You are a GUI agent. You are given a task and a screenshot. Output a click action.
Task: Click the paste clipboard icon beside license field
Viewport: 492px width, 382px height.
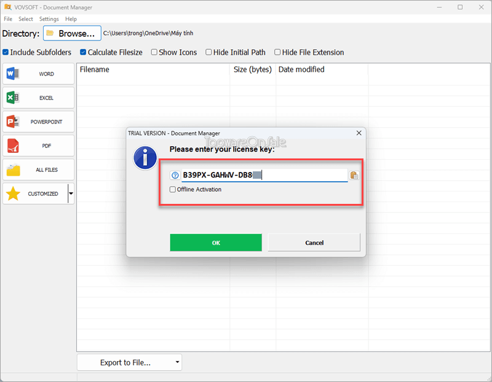(x=354, y=175)
